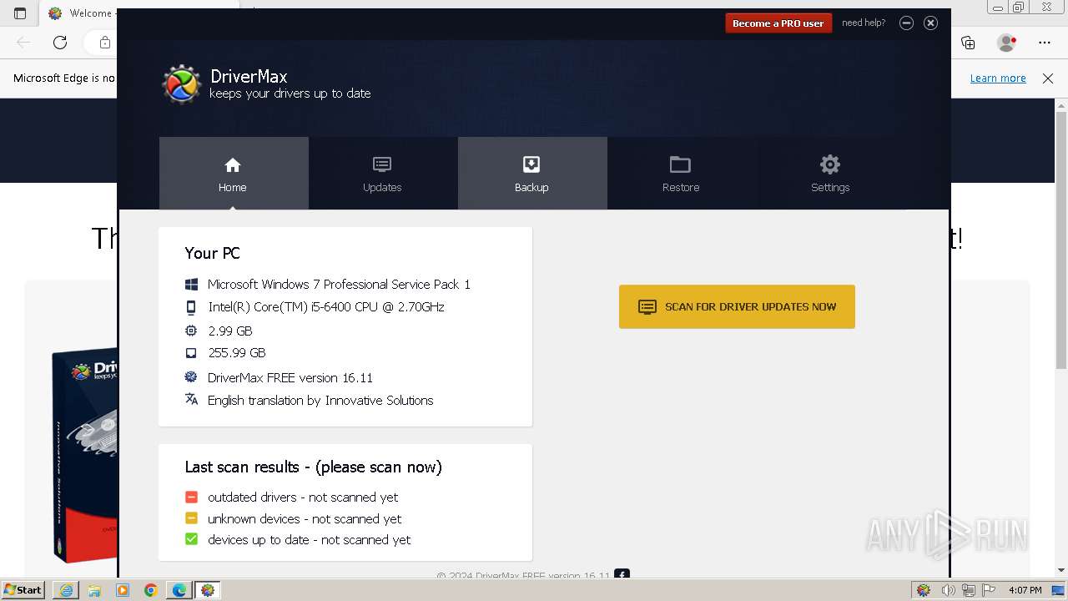Open the Backup tab
Viewport: 1068px width, 601px height.
point(531,173)
